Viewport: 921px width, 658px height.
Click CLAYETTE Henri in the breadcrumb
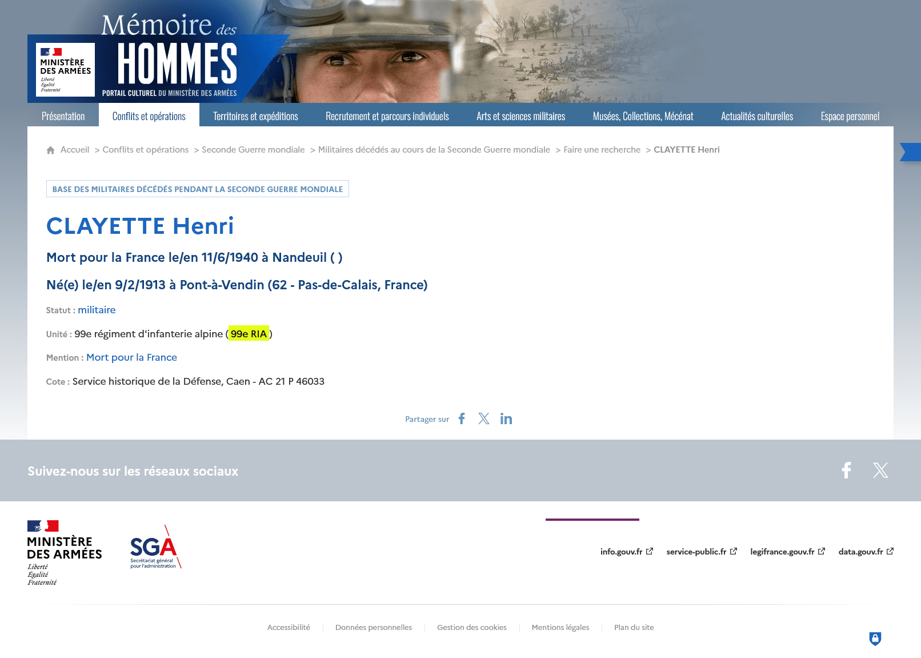click(x=687, y=150)
